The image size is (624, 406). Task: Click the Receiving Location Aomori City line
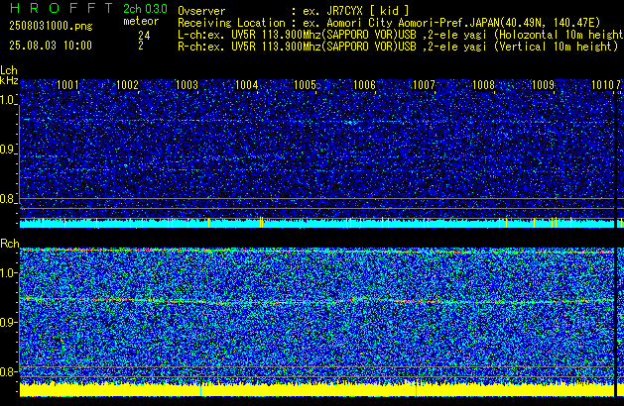tap(389, 23)
